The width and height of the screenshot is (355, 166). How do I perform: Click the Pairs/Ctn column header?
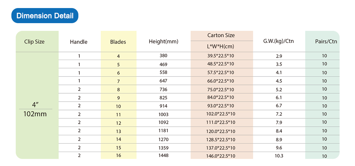[326, 42]
